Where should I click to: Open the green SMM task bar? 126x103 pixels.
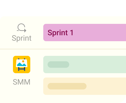click(x=85, y=65)
